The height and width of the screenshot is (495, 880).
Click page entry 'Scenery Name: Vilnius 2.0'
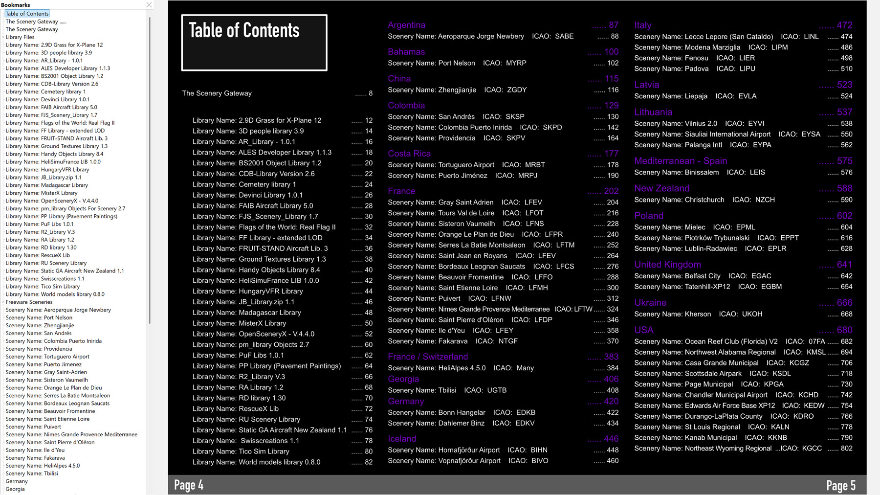(676, 123)
